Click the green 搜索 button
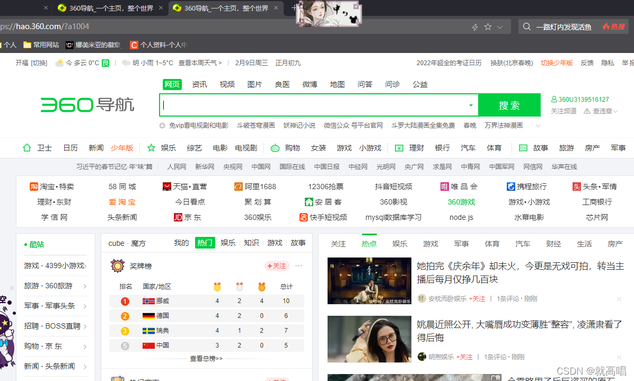 pyautogui.click(x=509, y=105)
